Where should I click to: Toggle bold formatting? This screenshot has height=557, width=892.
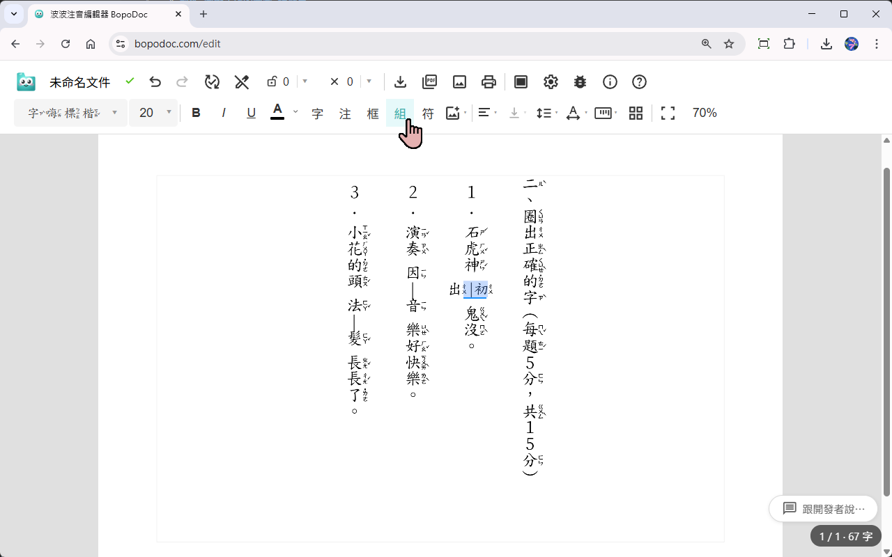[196, 112]
